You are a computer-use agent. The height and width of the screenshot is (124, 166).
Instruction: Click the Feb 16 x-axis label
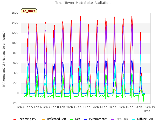[125, 107]
